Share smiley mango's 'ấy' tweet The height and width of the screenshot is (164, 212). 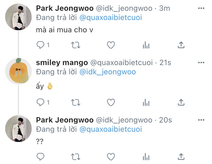pos(181,102)
